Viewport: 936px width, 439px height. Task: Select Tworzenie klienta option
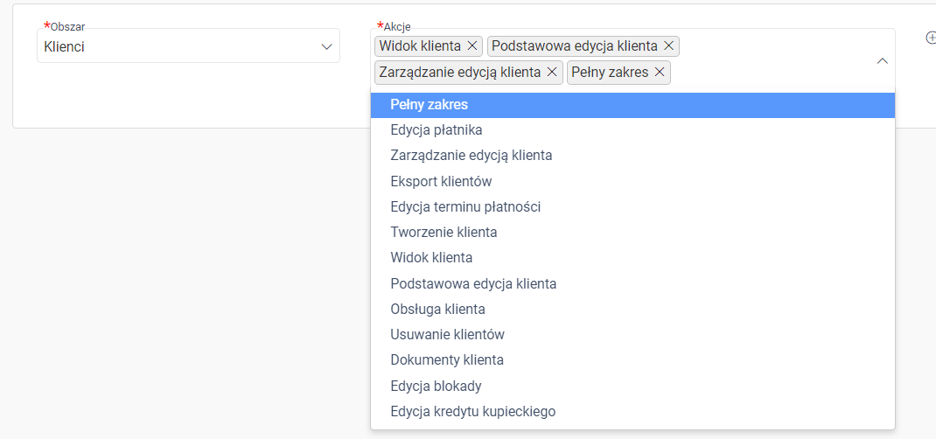(x=632, y=232)
